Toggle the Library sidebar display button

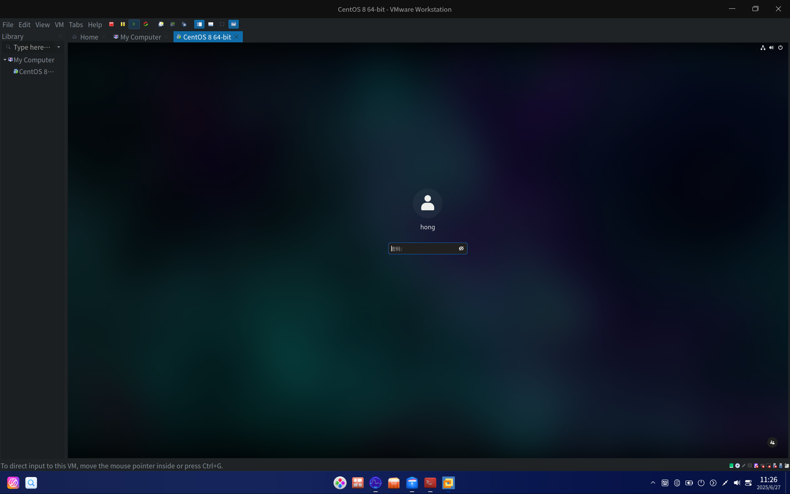[199, 24]
